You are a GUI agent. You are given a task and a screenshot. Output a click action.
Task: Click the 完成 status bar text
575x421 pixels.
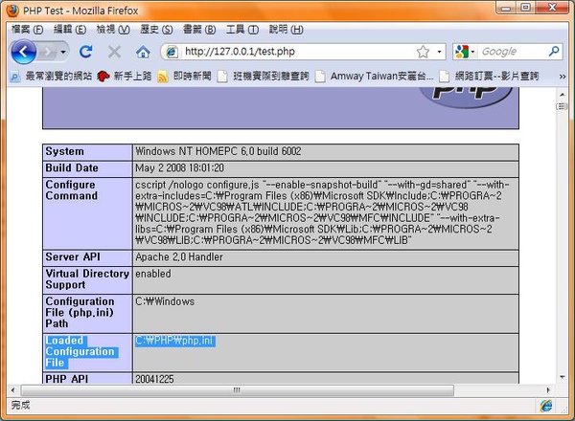(x=20, y=406)
